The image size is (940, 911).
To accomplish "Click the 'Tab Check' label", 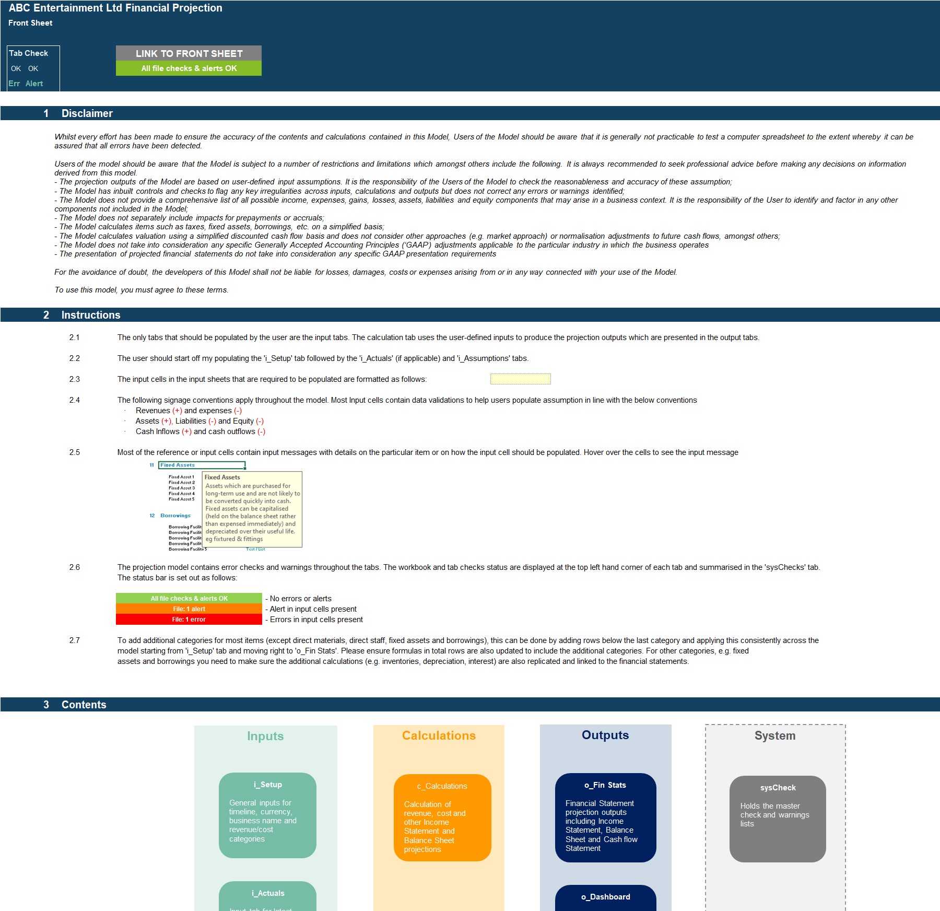I will point(28,53).
